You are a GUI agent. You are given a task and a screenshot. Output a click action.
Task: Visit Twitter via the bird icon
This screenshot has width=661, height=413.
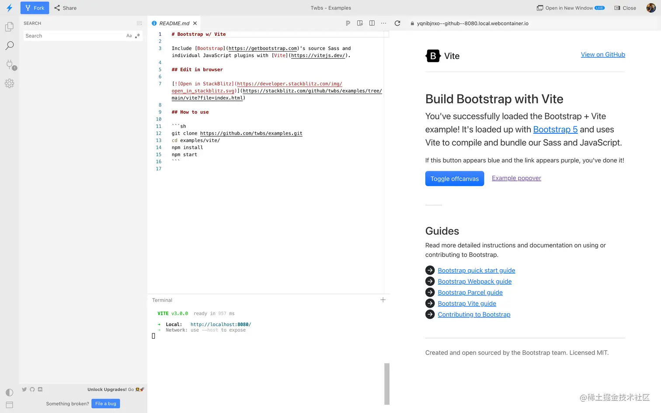tap(24, 389)
